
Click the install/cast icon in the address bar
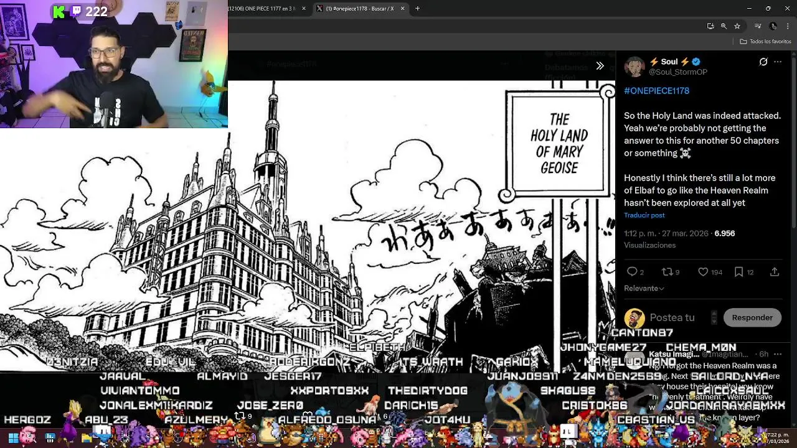pyautogui.click(x=710, y=26)
